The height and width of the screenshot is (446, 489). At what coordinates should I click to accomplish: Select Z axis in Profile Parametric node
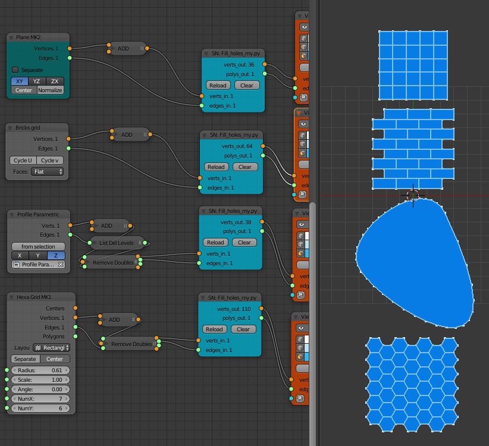click(x=56, y=256)
